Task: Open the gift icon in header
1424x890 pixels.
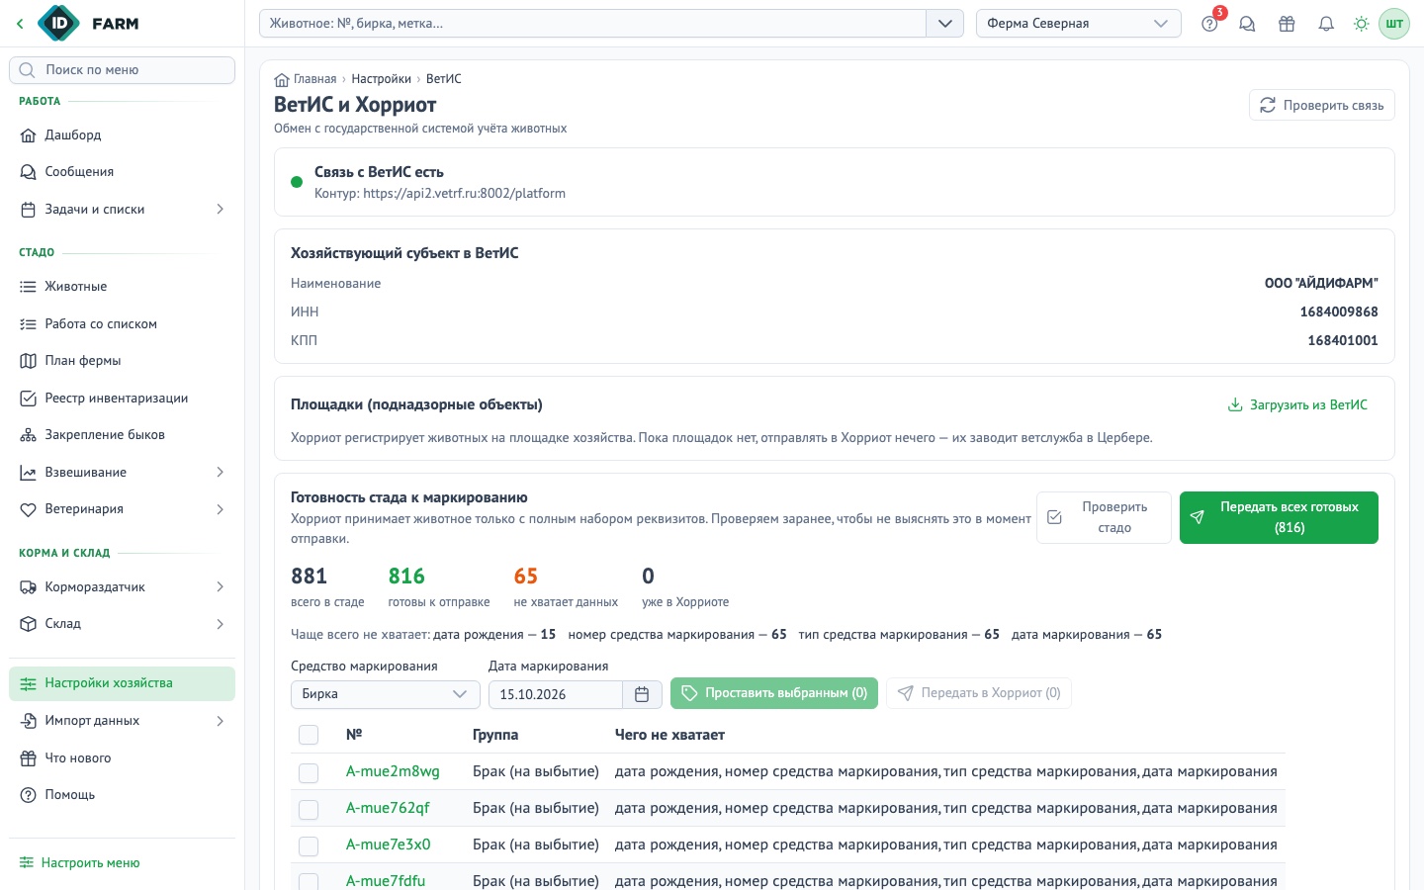Action: [x=1287, y=24]
